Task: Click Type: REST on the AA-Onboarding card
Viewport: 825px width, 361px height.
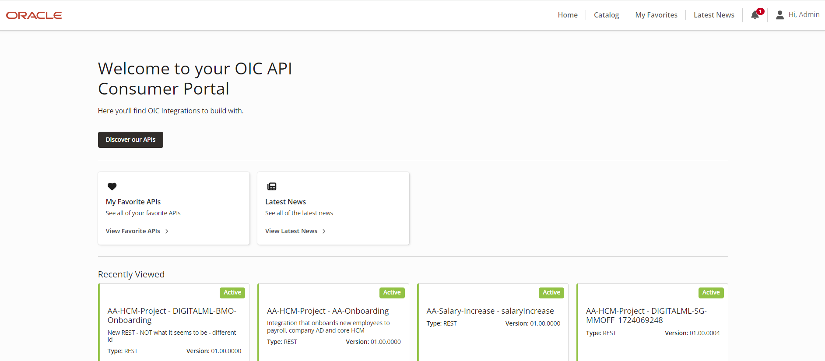Action: pos(282,342)
